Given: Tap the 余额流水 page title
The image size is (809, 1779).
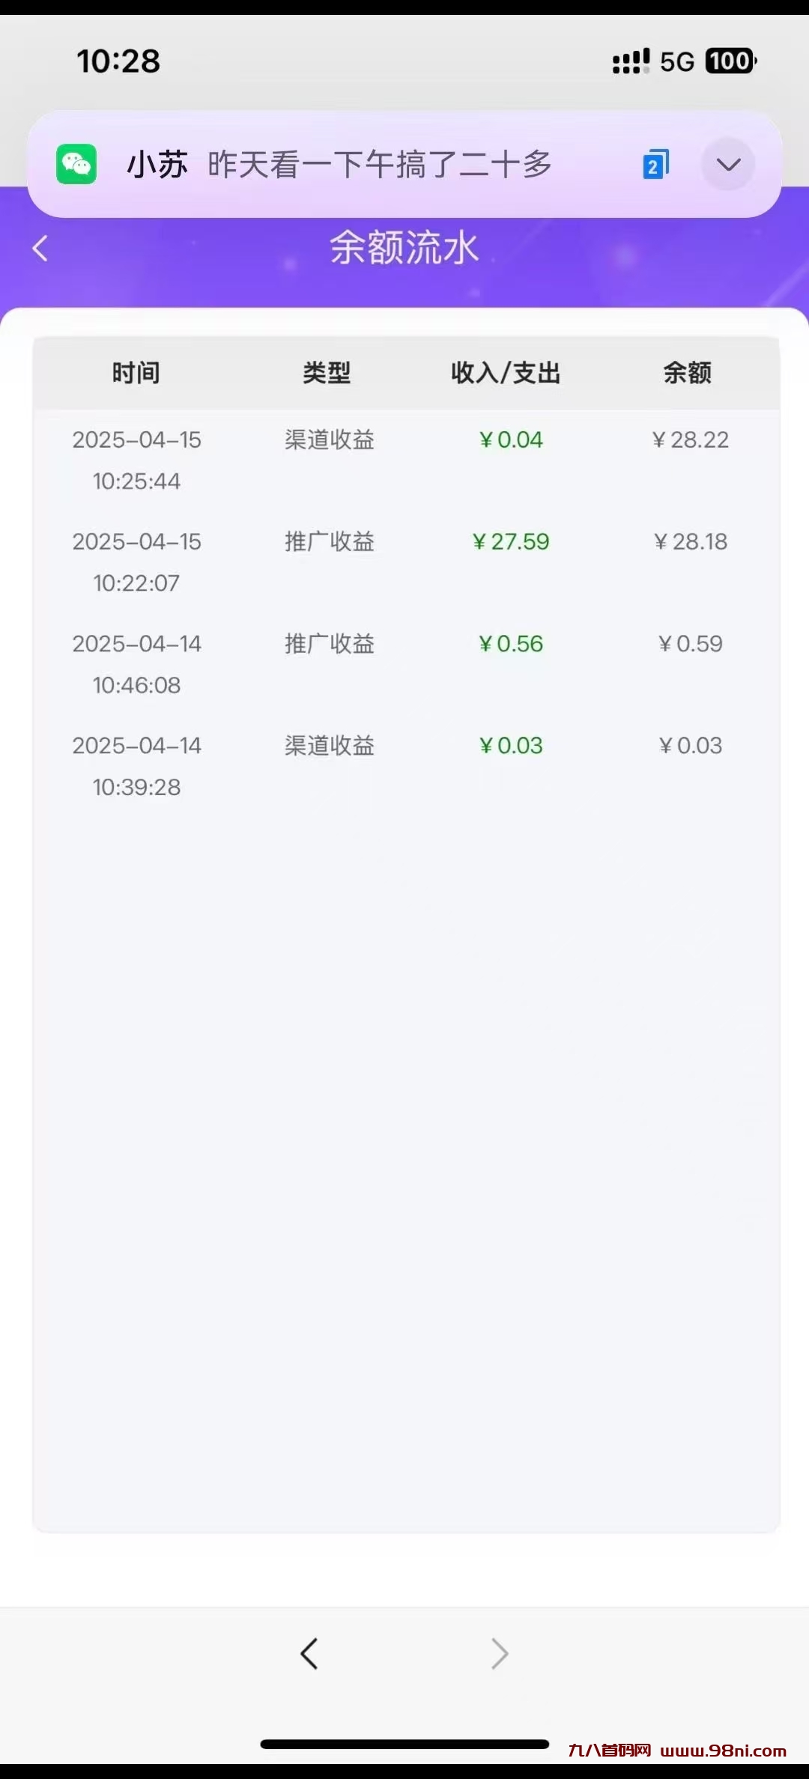Looking at the screenshot, I should (x=404, y=248).
